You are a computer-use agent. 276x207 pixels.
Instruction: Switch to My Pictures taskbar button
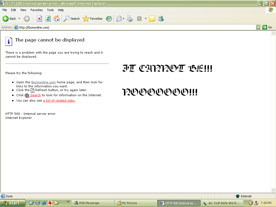[136, 203]
